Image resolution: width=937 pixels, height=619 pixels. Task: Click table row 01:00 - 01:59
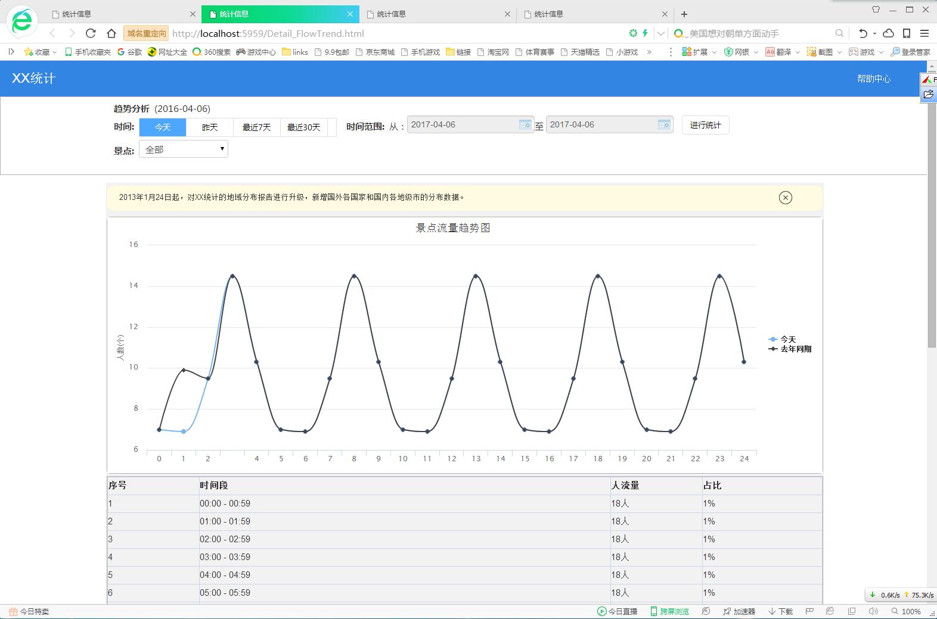pos(465,521)
